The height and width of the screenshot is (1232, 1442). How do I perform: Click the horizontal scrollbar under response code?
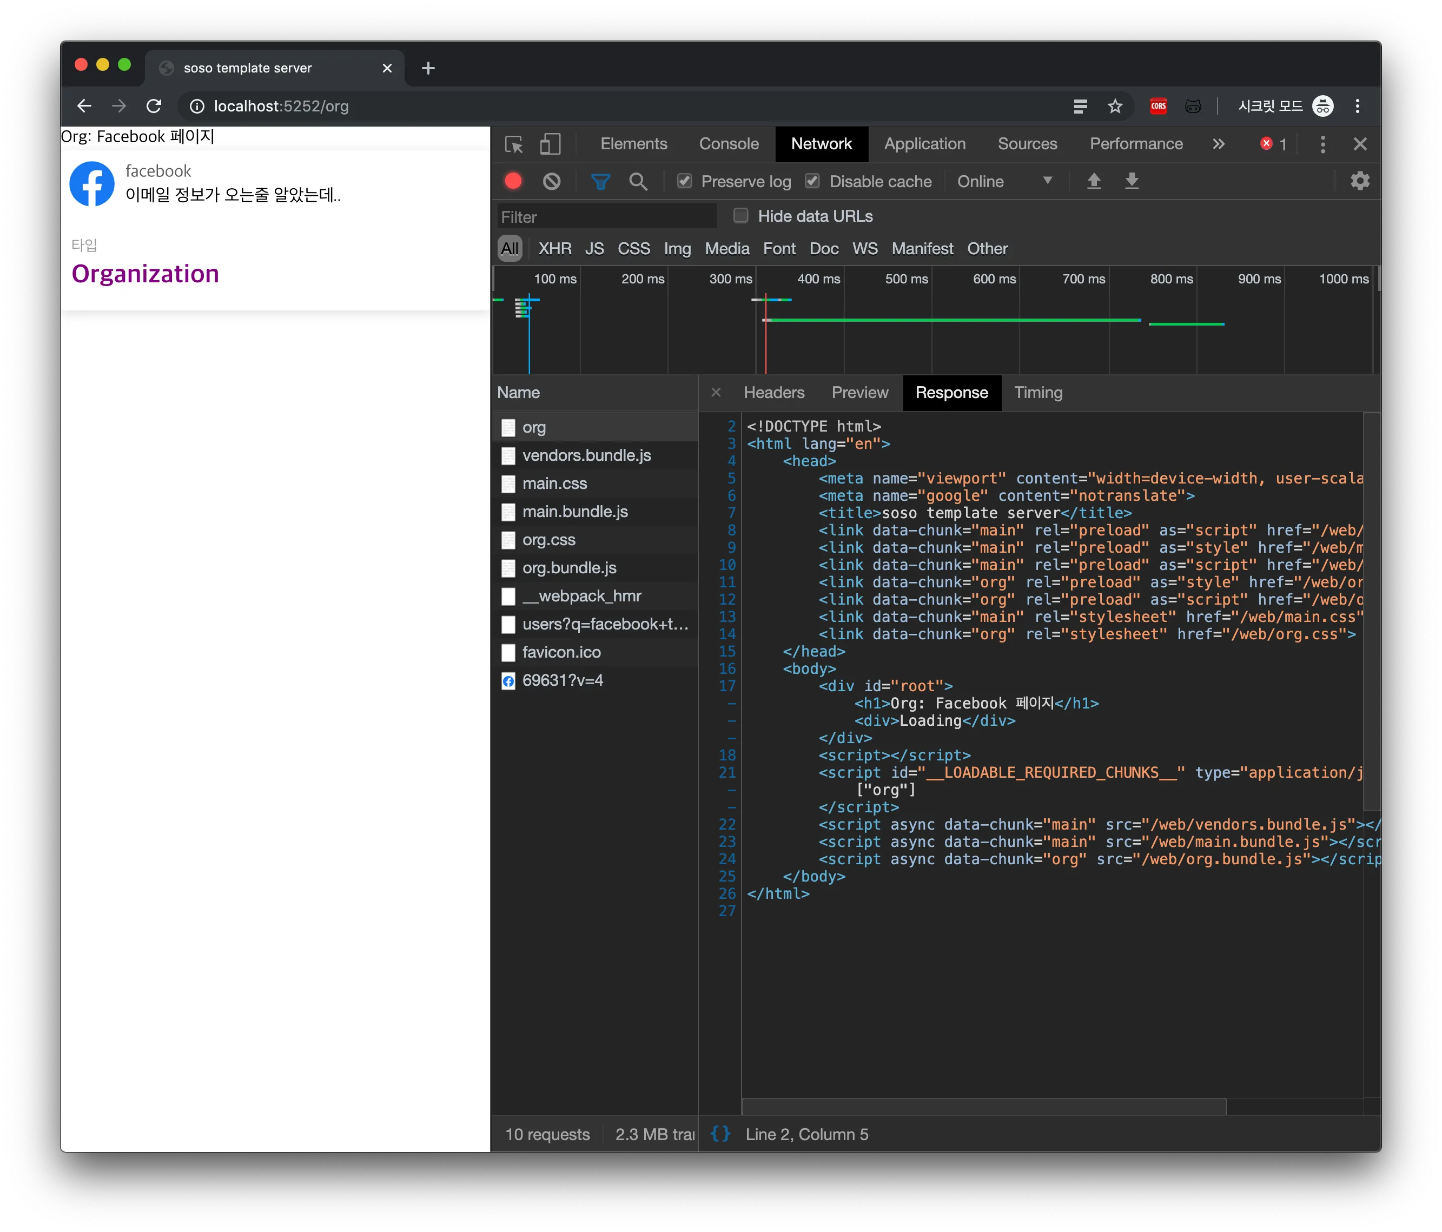984,1106
